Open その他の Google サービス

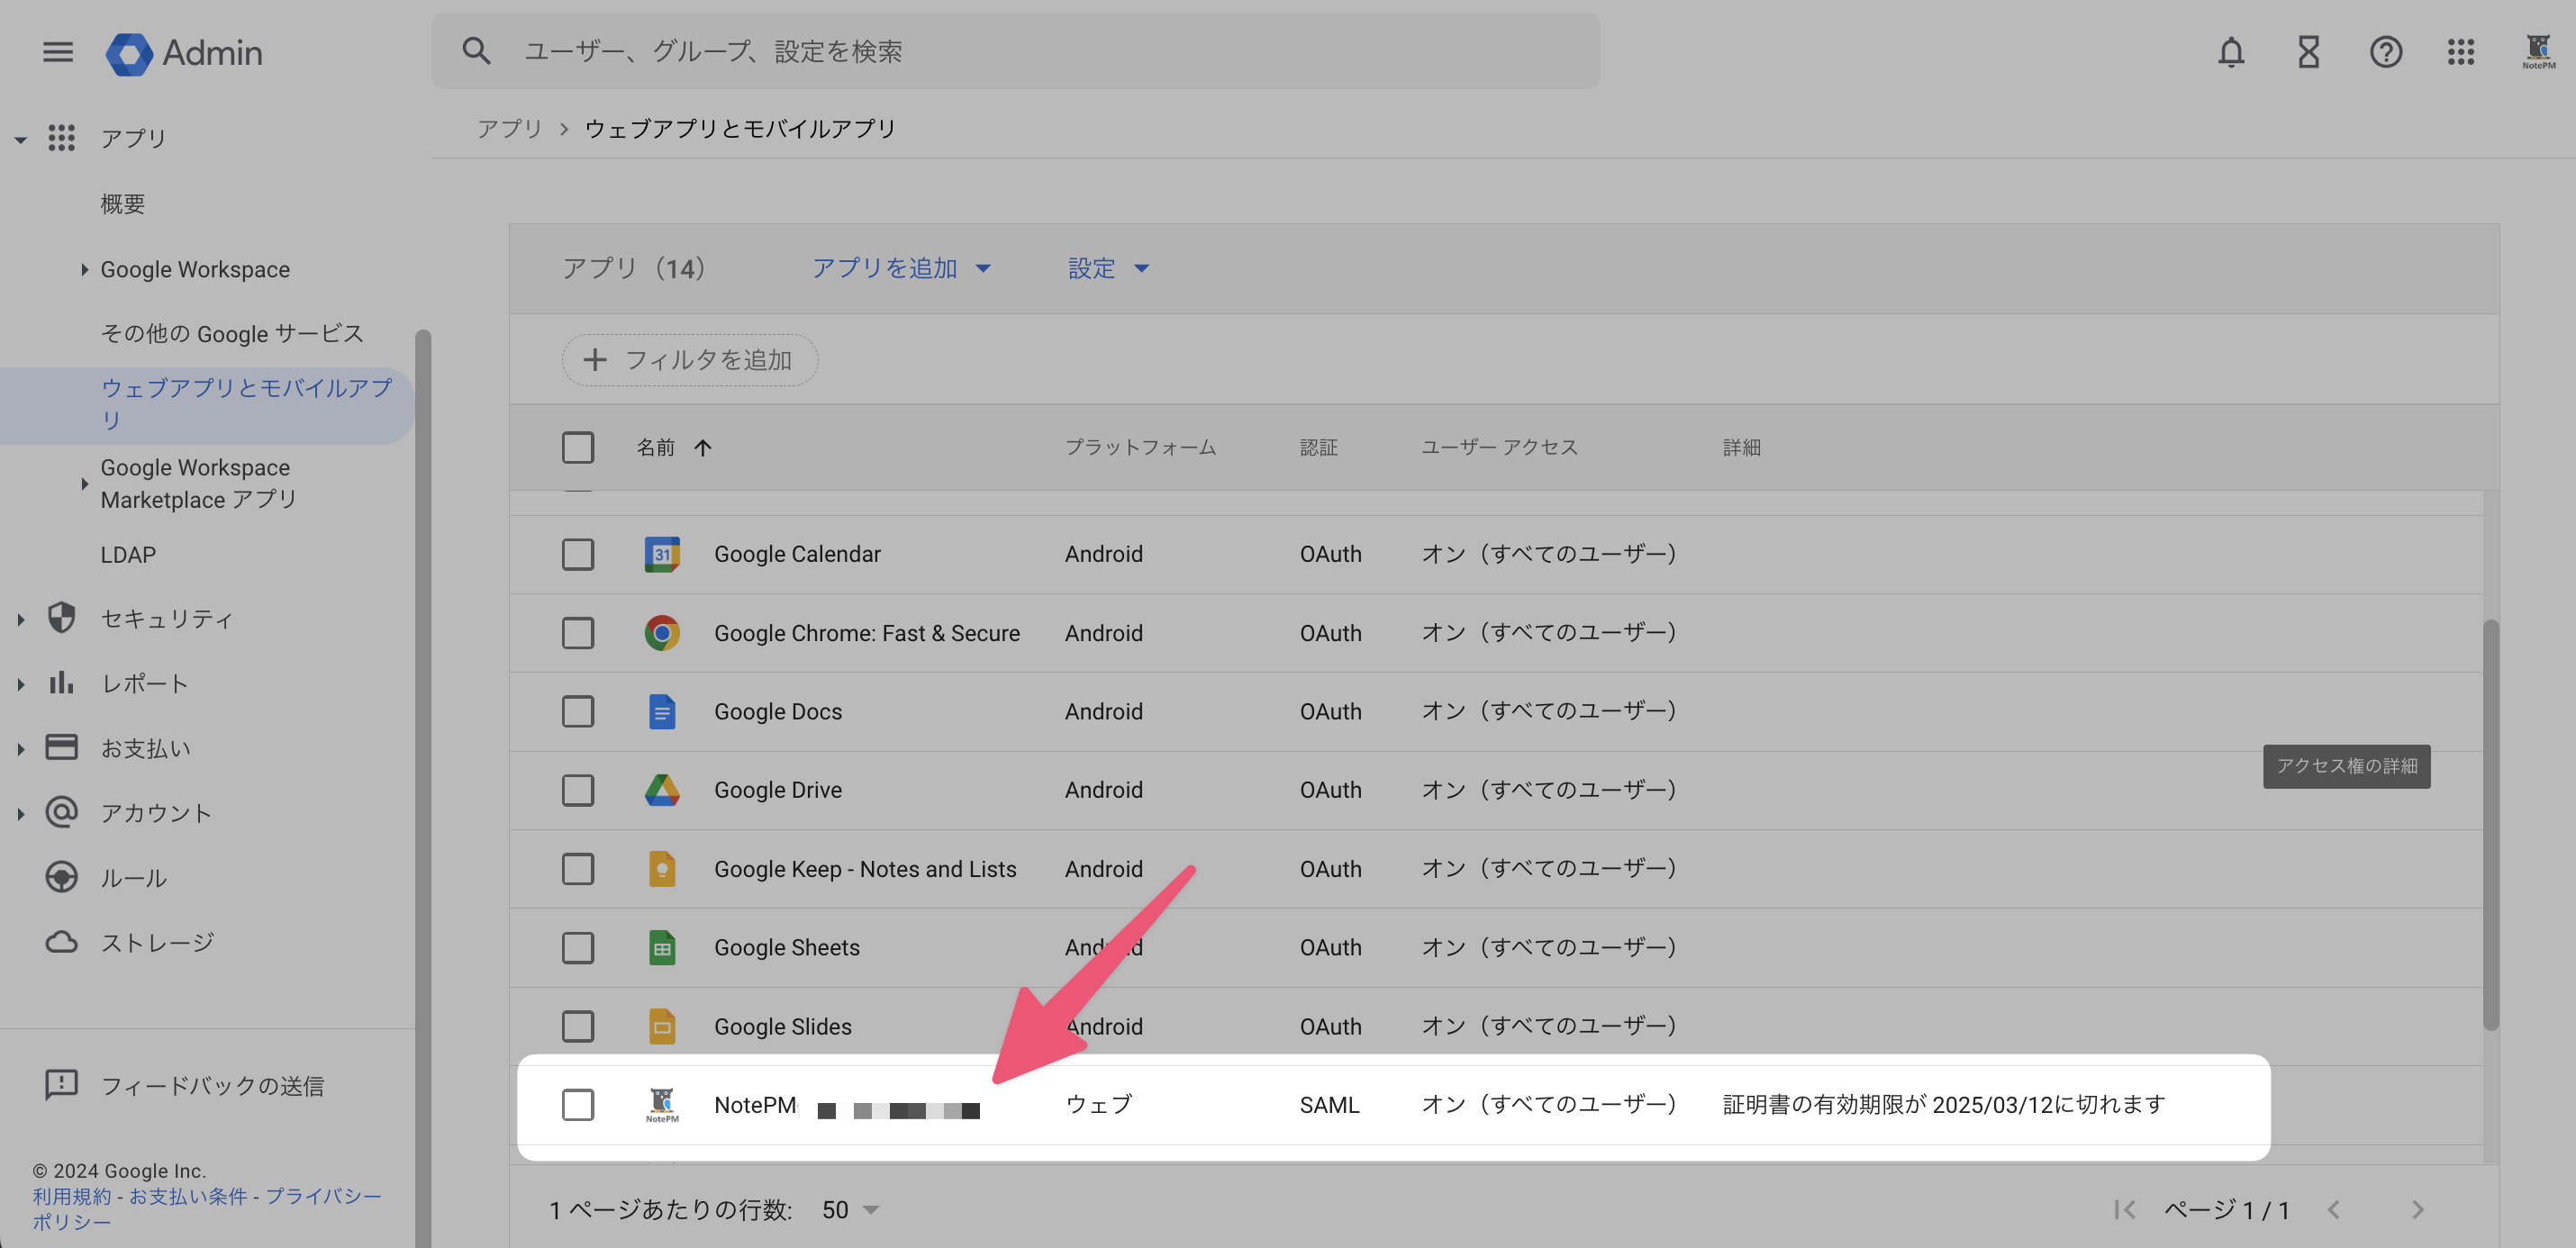(x=232, y=334)
